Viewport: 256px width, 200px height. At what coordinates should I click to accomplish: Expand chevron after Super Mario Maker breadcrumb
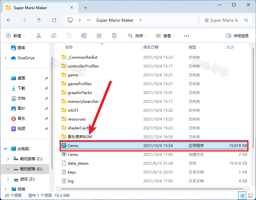(140, 20)
